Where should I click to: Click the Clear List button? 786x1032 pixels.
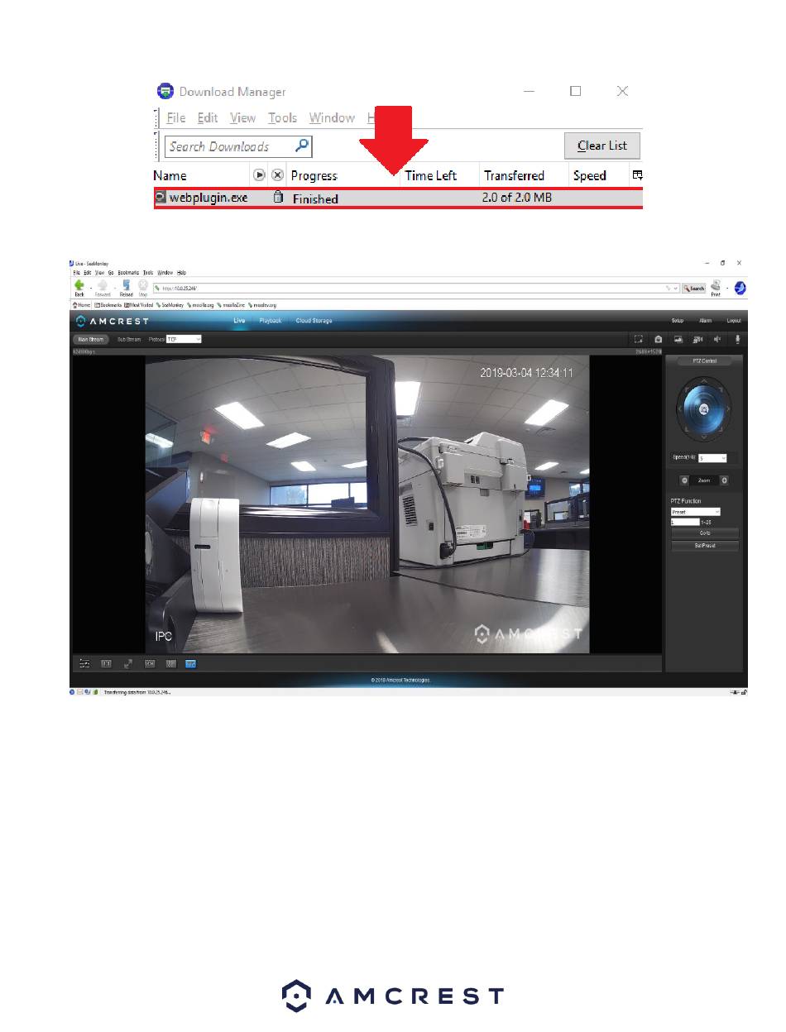pos(602,146)
